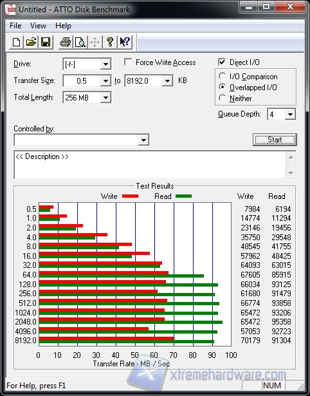Image resolution: width=310 pixels, height=396 pixels.
Task: Choose the Neither radio option
Action: point(223,98)
